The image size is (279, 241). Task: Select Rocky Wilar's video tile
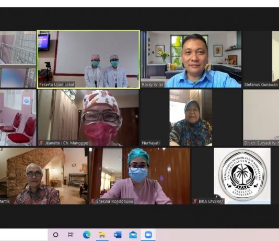click(191, 59)
